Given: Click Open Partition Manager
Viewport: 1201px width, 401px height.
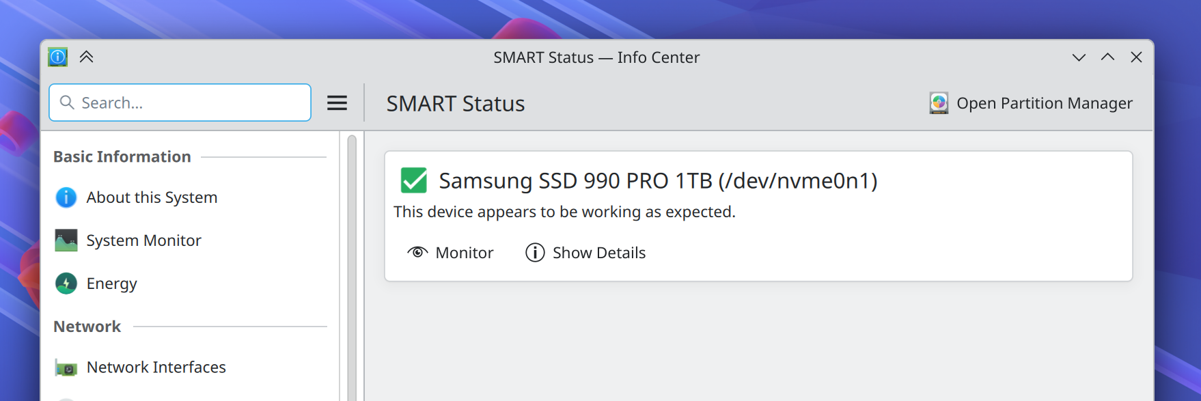Looking at the screenshot, I should coord(1044,103).
